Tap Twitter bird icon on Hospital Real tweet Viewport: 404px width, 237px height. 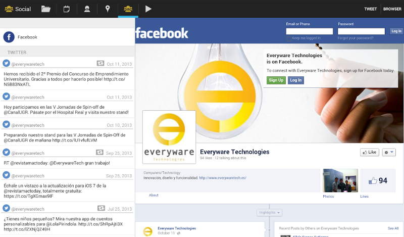pos(6,97)
